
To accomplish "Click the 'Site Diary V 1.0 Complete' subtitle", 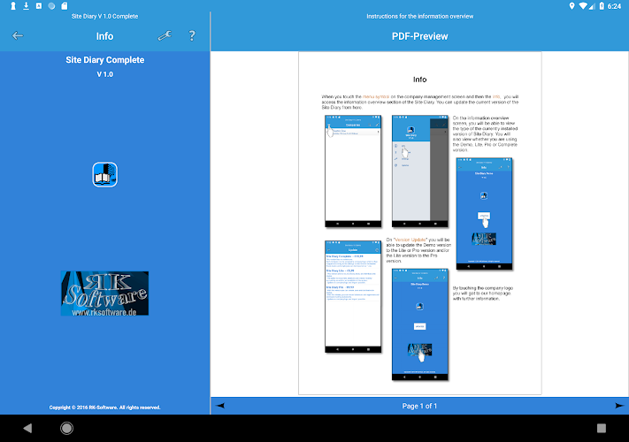I will click(104, 17).
